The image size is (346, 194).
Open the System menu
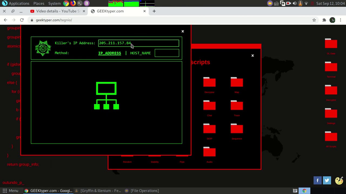[54, 3]
